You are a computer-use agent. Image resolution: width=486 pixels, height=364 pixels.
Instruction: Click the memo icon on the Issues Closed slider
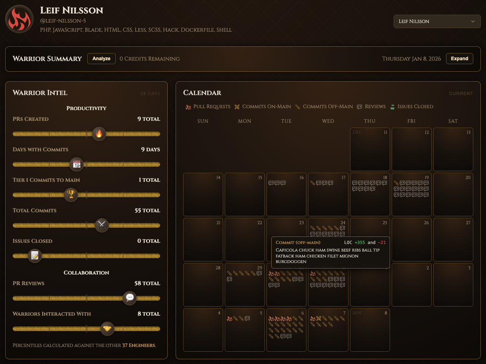(35, 256)
